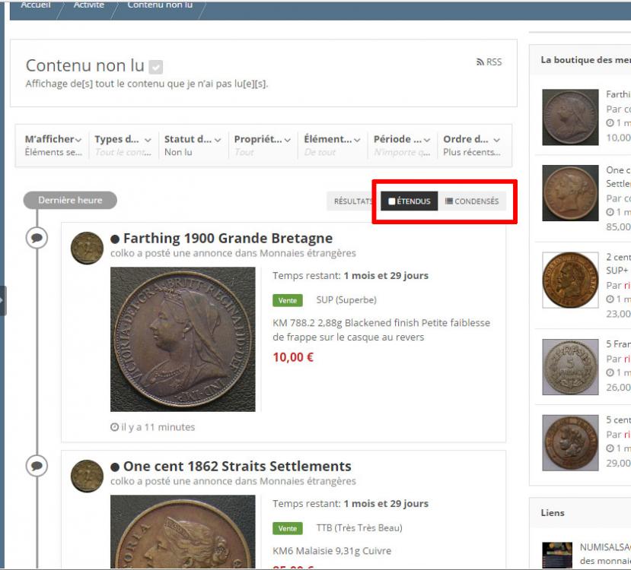Click Dernière heure timeline label
This screenshot has width=631, height=570.
[x=70, y=200]
